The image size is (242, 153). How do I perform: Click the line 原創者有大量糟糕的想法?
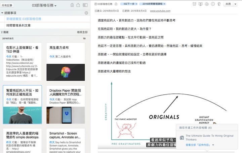pos(114,71)
